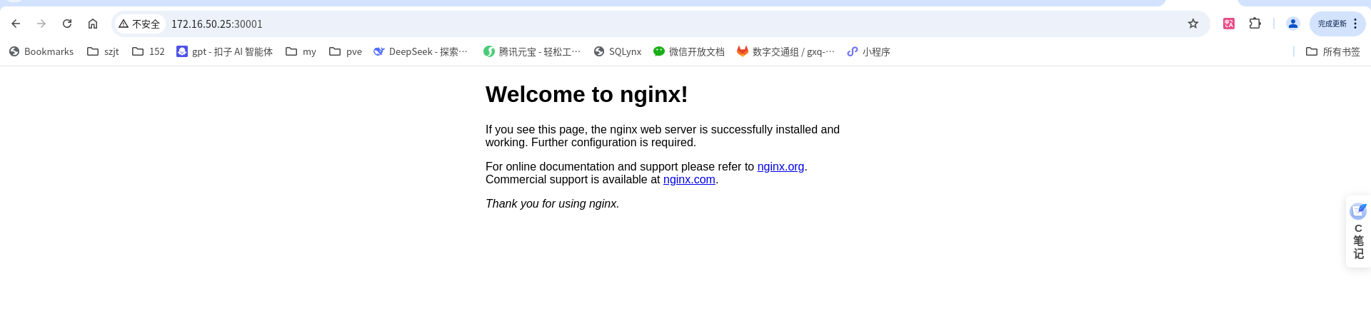1371x336 pixels.
Task: Open the user profile avatar
Action: click(x=1293, y=24)
